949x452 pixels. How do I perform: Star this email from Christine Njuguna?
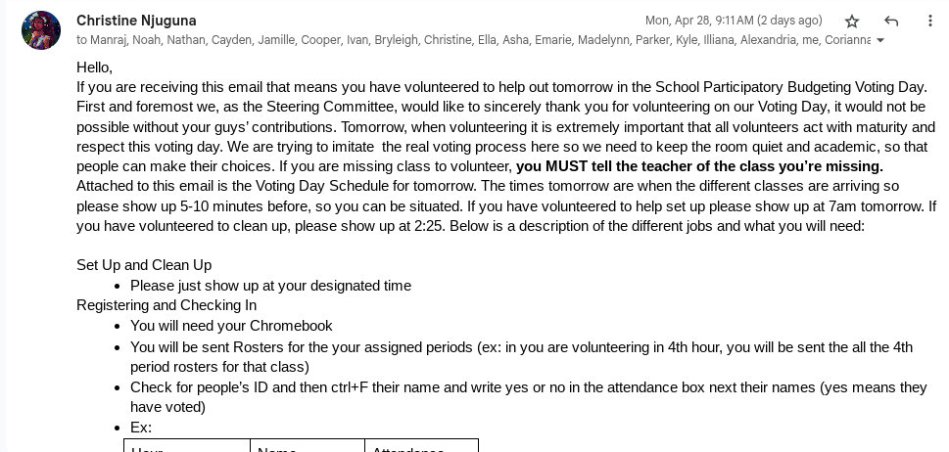click(852, 21)
